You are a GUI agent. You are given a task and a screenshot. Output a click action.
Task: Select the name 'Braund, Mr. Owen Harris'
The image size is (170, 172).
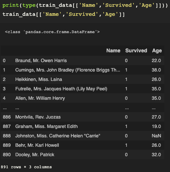click(x=41, y=61)
